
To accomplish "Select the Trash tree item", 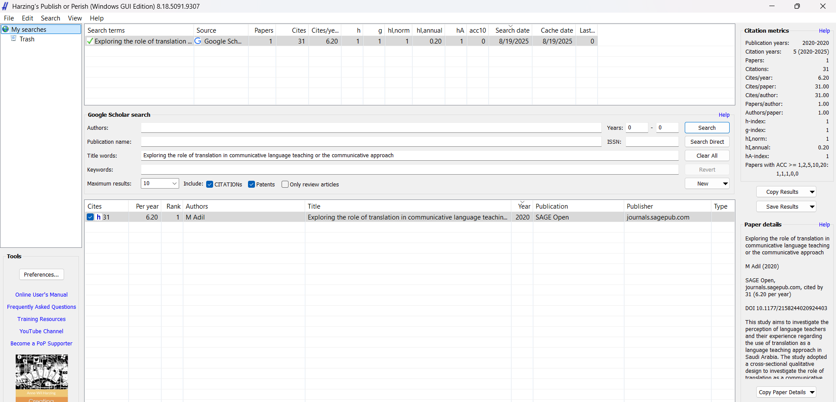I will tap(27, 39).
